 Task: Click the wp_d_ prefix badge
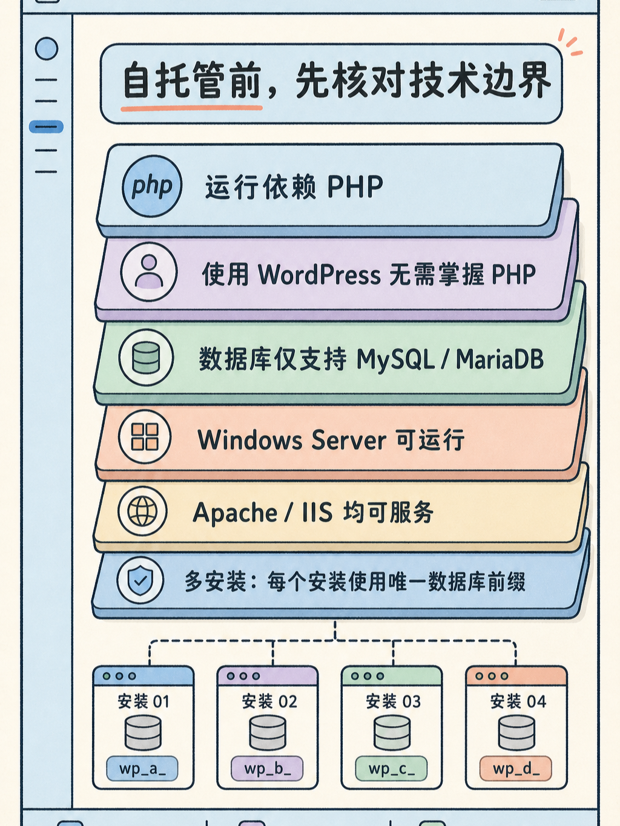pos(516,769)
